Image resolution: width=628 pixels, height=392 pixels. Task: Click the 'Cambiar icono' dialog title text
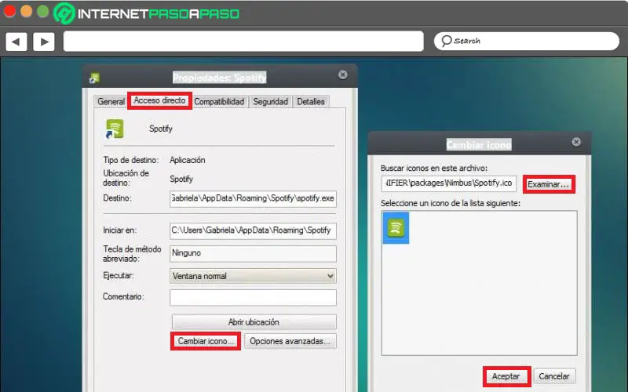pyautogui.click(x=479, y=144)
